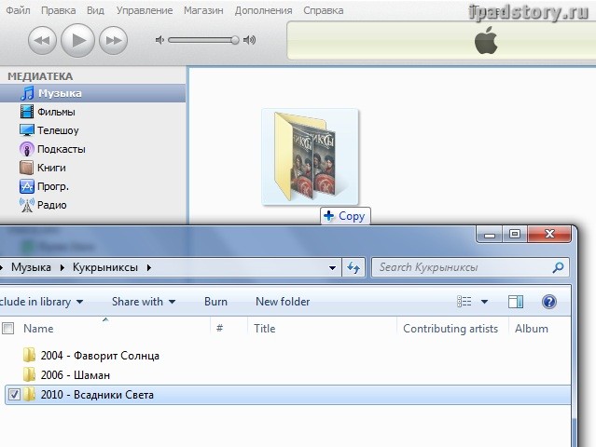Click the radio tower icon
596x447 pixels.
click(27, 205)
